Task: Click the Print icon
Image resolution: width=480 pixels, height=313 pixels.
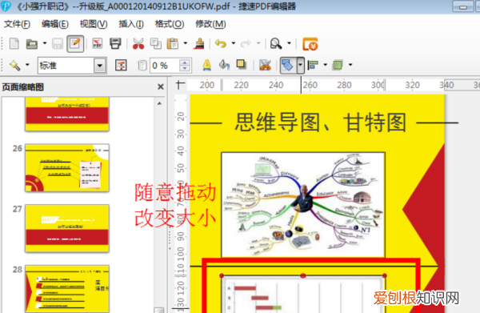Action: (115, 44)
